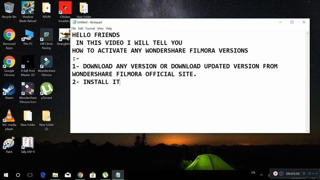Open Microsoft Store from the taskbar
320x180 pixels.
tap(92, 175)
